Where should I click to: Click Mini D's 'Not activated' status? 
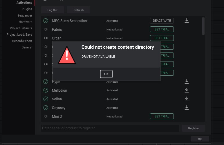coord(114,117)
